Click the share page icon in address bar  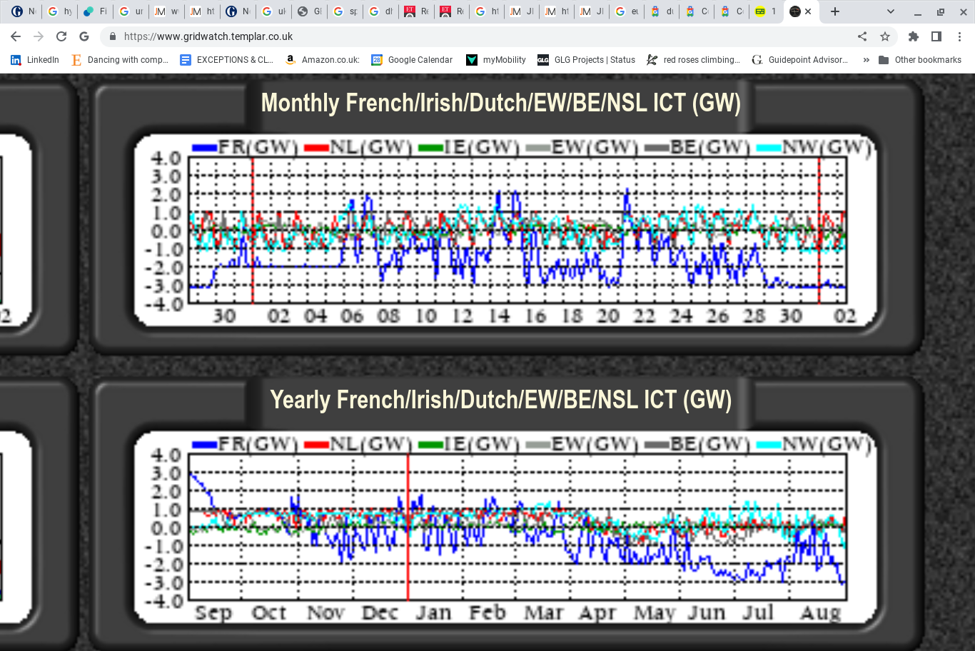click(862, 36)
